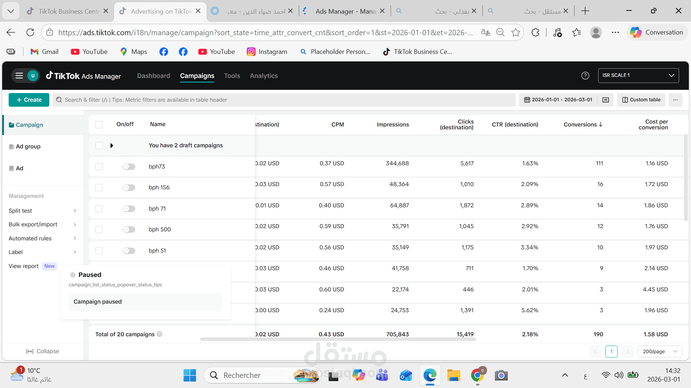Open the three-dots more options button
691x388 pixels.
tap(676, 100)
